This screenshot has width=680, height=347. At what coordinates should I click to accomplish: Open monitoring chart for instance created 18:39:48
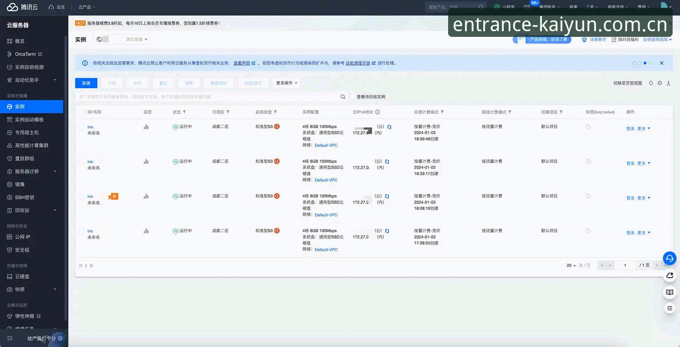click(146, 127)
